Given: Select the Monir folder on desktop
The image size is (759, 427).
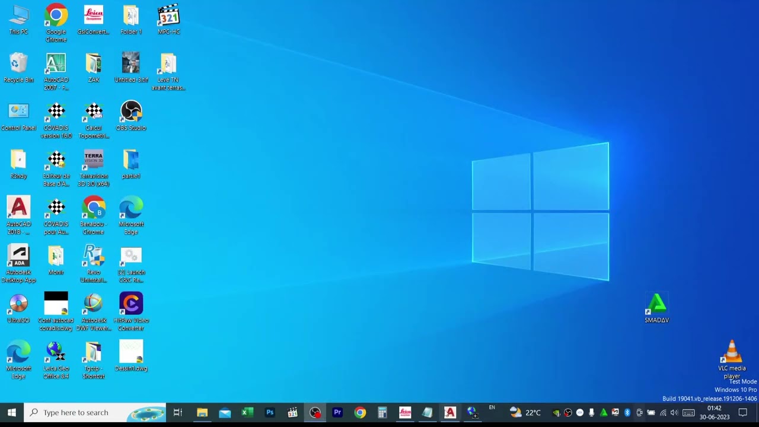Looking at the screenshot, I should coord(56,260).
